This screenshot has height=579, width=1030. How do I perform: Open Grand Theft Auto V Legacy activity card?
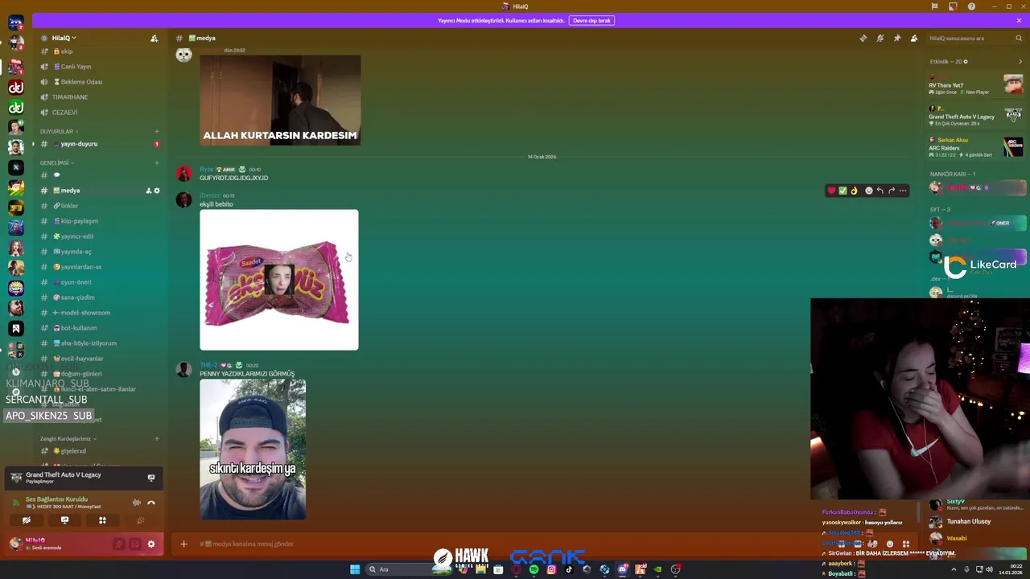click(976, 117)
